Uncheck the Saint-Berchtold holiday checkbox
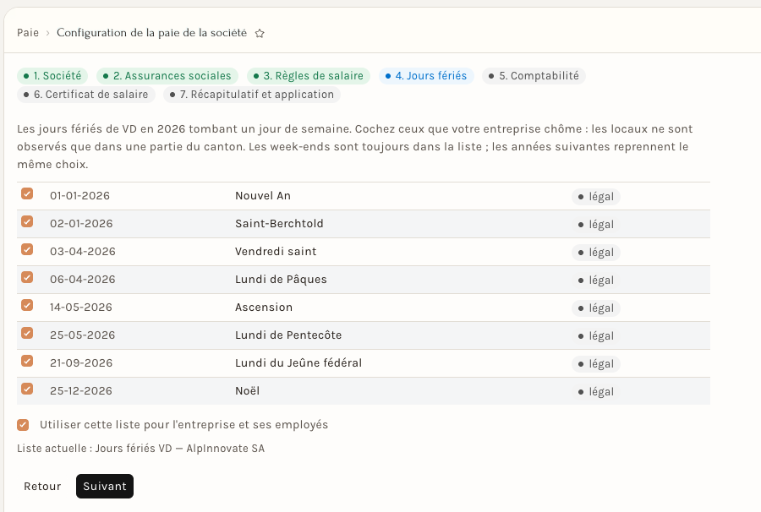Viewport: 761px width, 512px height. [27, 221]
